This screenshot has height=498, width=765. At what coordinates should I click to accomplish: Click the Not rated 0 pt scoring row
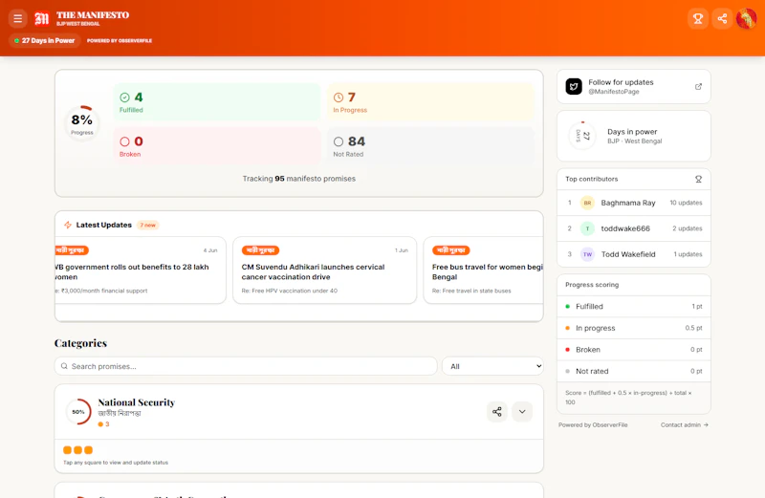(x=634, y=371)
